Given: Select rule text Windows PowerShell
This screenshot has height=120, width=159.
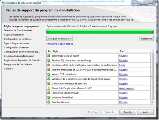Looking at the screenshot, I should point(62,98).
